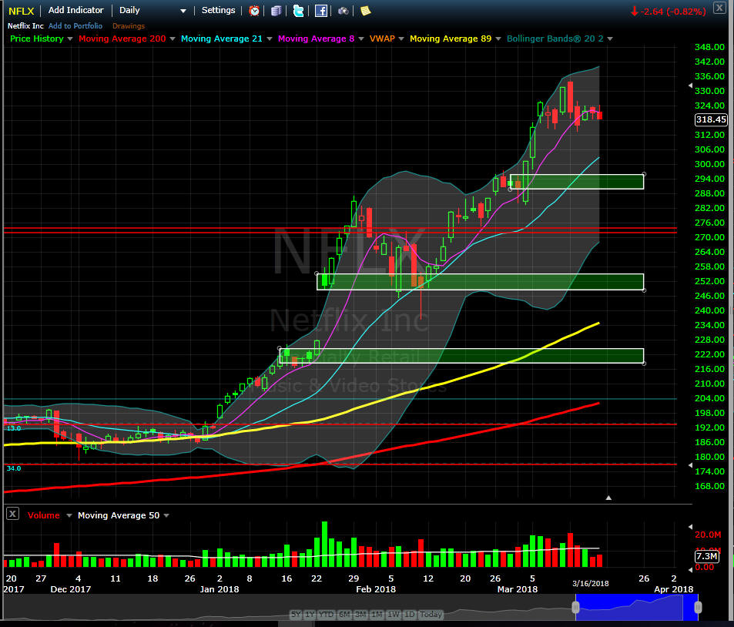Expand the Price History dropdown arrow
The image size is (734, 627).
[x=70, y=39]
